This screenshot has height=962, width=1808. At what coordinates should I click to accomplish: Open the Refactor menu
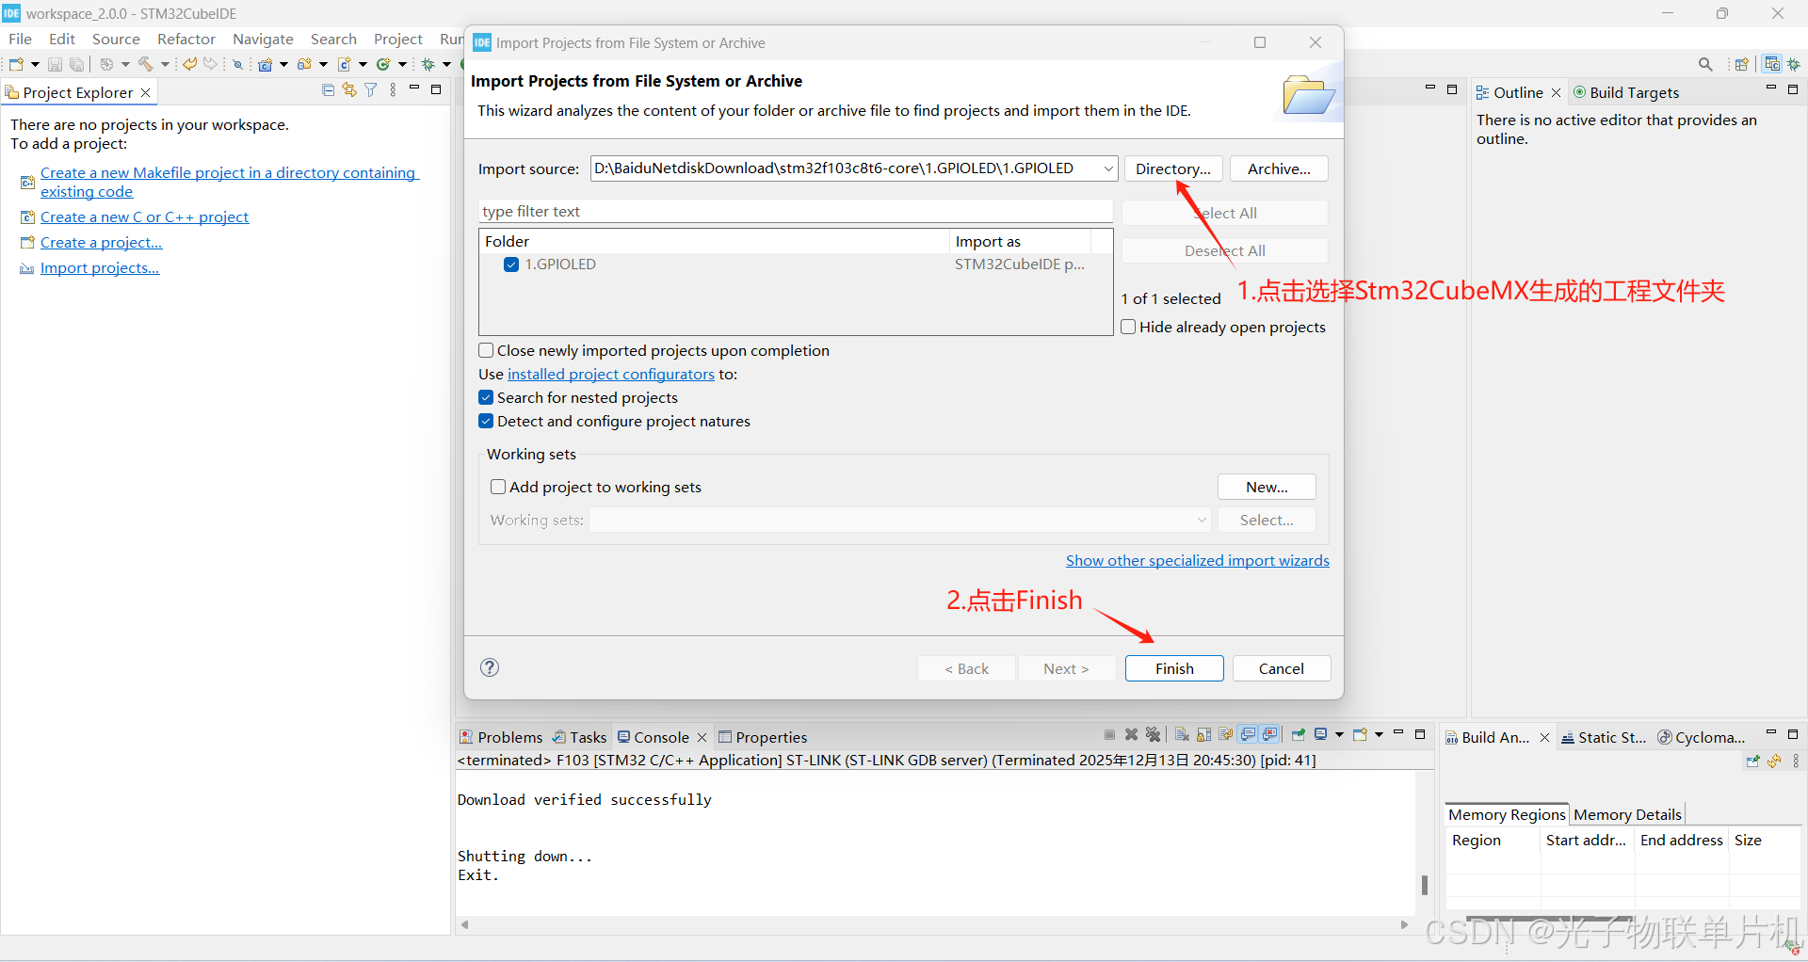pos(186,39)
